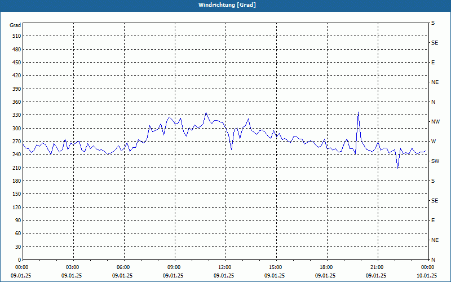Click the 330 y-axis tick label
This screenshot has width=451, height=282.
point(17,115)
